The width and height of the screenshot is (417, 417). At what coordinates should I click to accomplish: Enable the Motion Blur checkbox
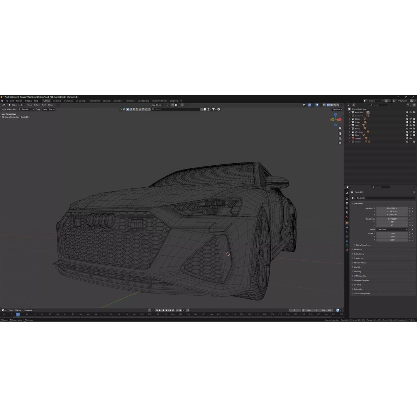pyautogui.click(x=355, y=276)
